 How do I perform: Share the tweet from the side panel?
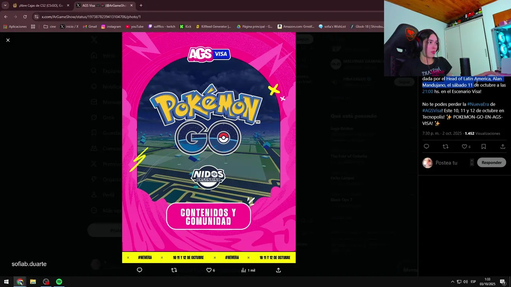tap(503, 146)
